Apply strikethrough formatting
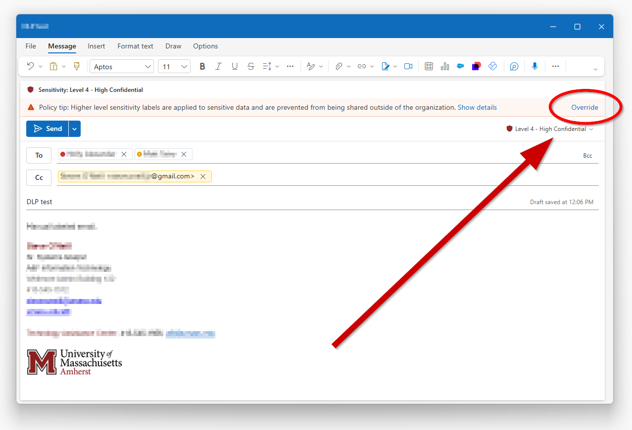Image resolution: width=632 pixels, height=430 pixels. point(250,66)
